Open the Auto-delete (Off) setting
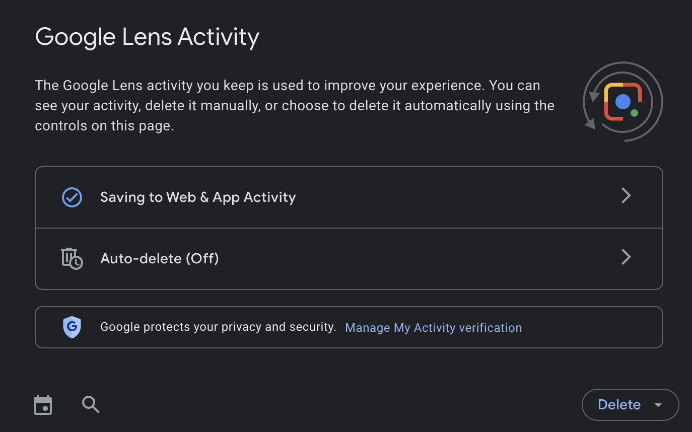 [349, 259]
